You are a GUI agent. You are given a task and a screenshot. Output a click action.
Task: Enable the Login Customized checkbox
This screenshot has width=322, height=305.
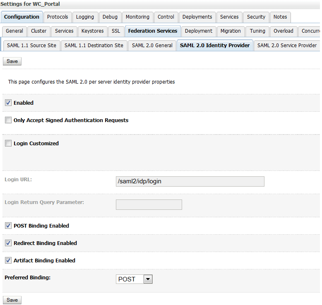click(8, 143)
